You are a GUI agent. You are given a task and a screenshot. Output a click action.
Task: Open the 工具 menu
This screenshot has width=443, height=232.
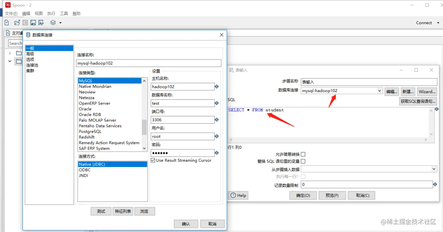[x=64, y=14]
